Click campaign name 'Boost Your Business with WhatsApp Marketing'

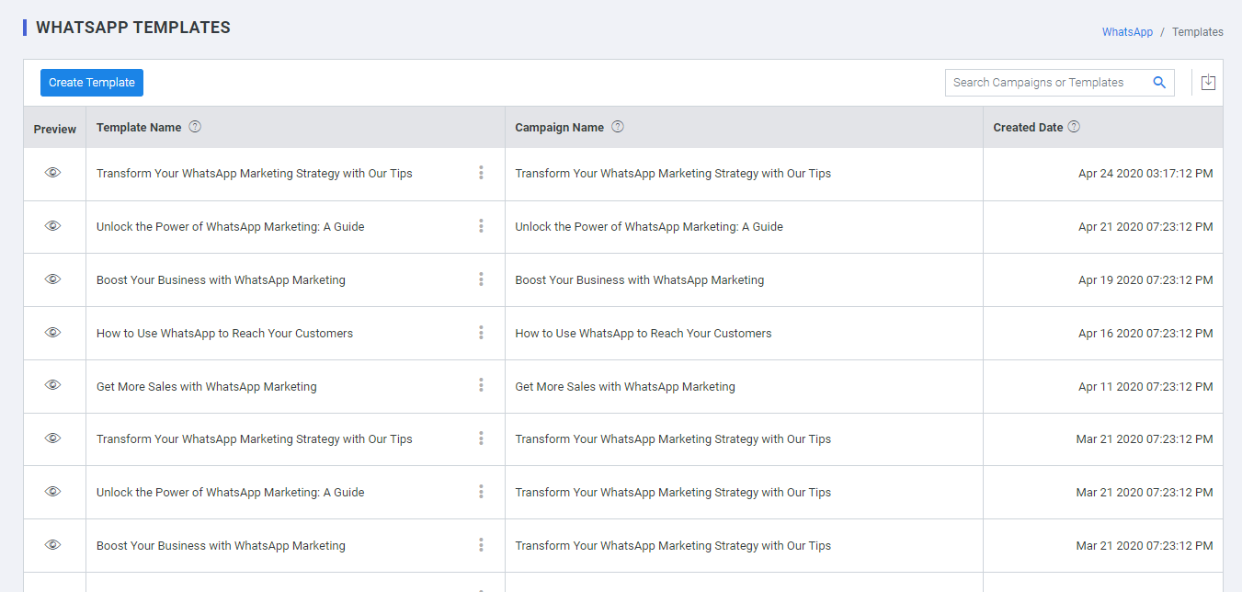640,280
